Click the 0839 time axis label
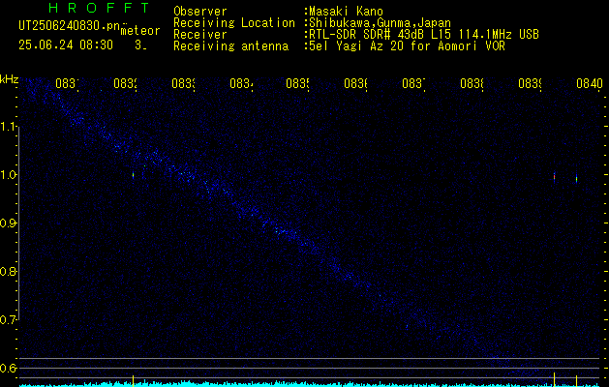 (x=531, y=83)
